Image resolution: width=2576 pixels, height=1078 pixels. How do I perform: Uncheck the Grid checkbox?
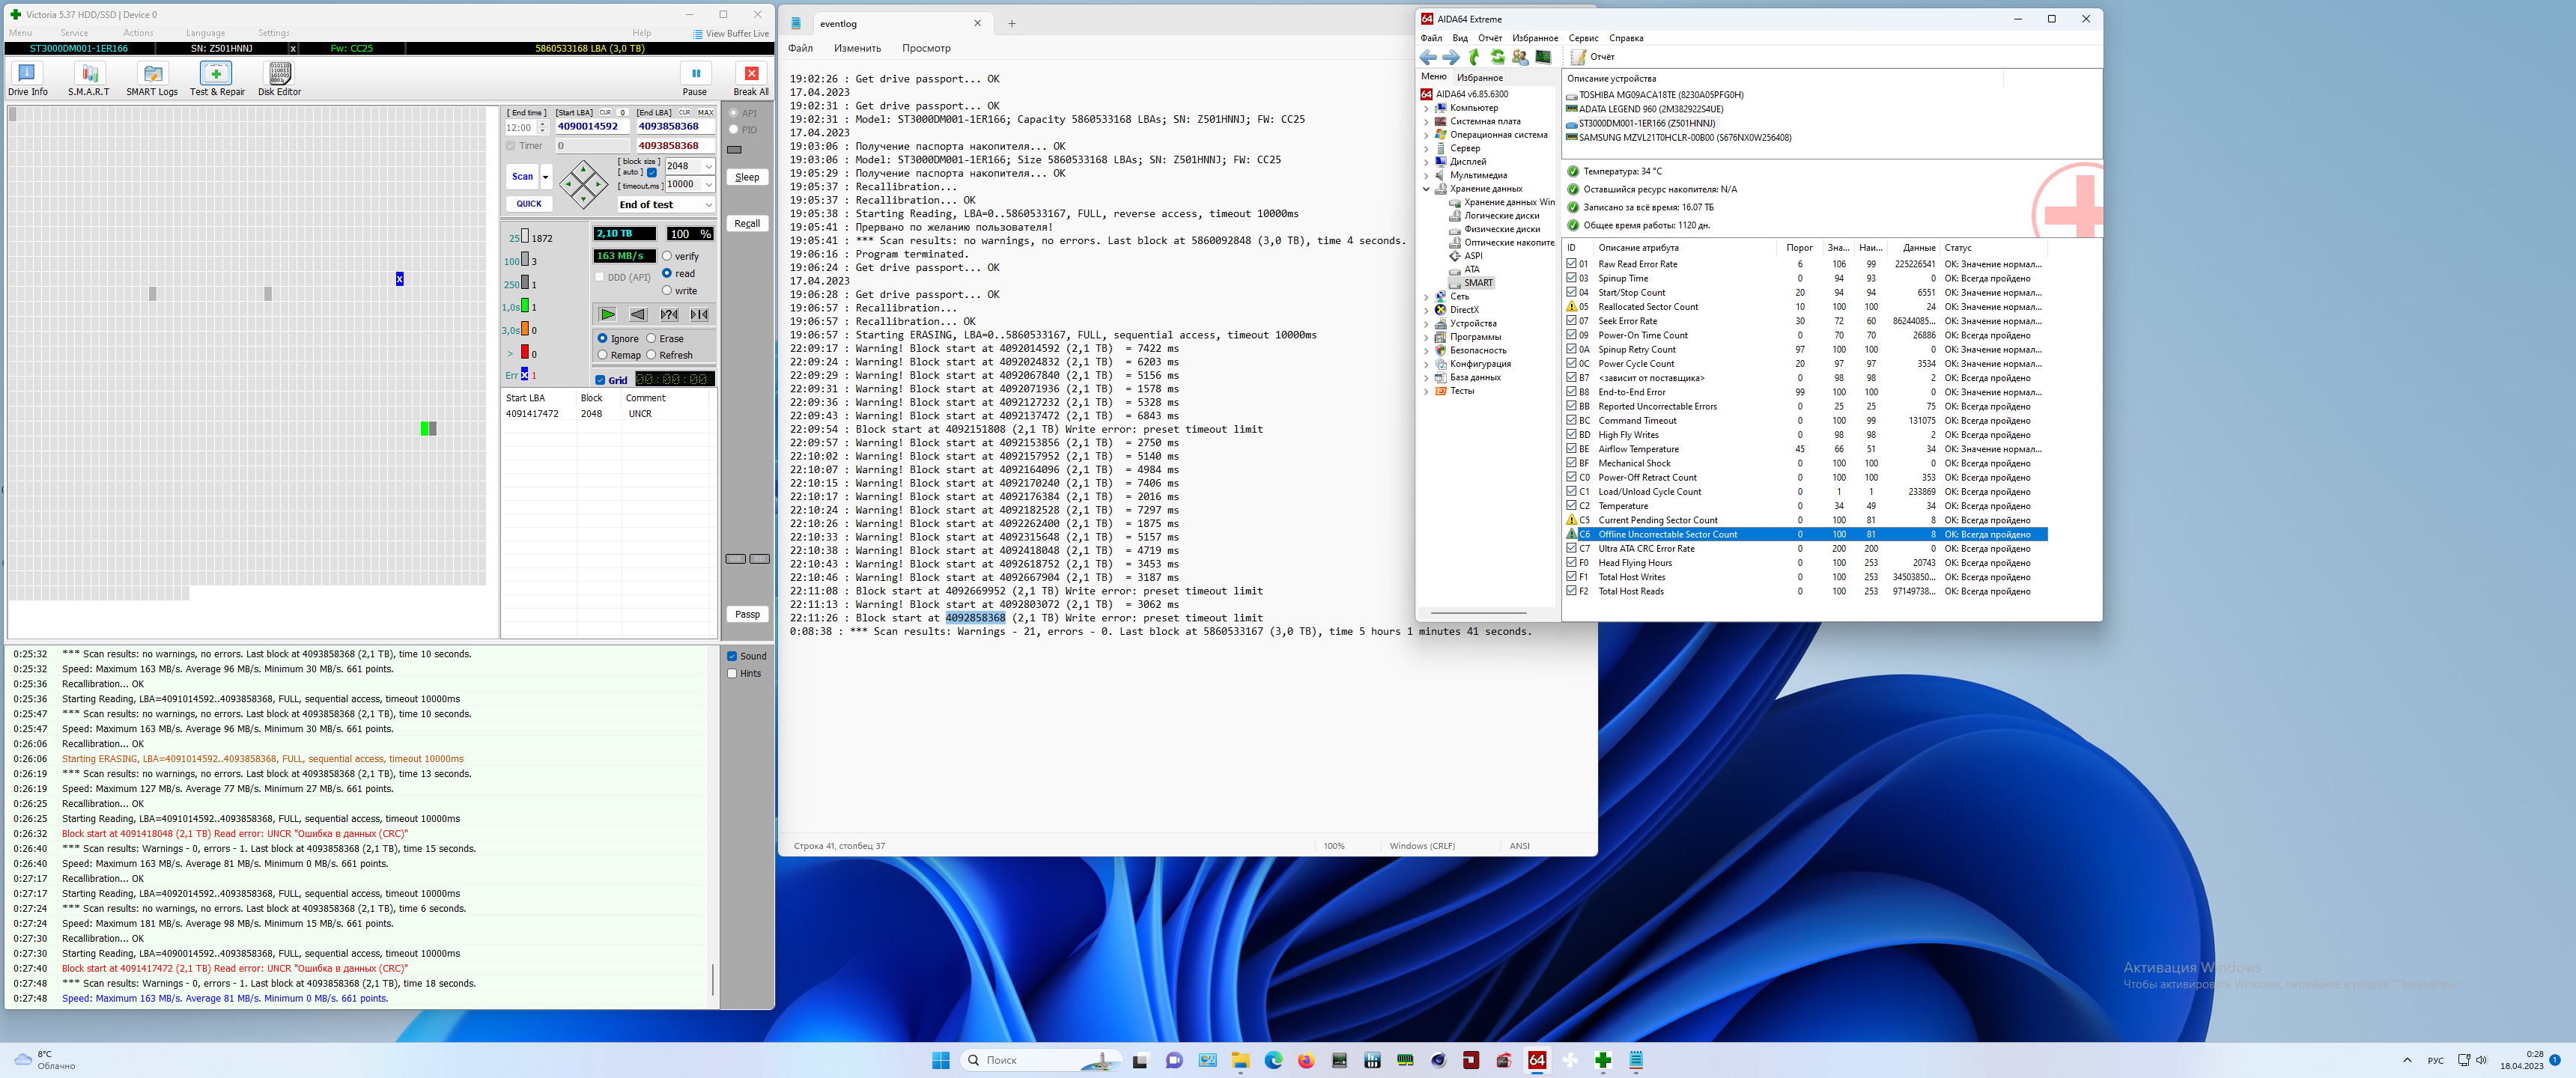[x=600, y=380]
